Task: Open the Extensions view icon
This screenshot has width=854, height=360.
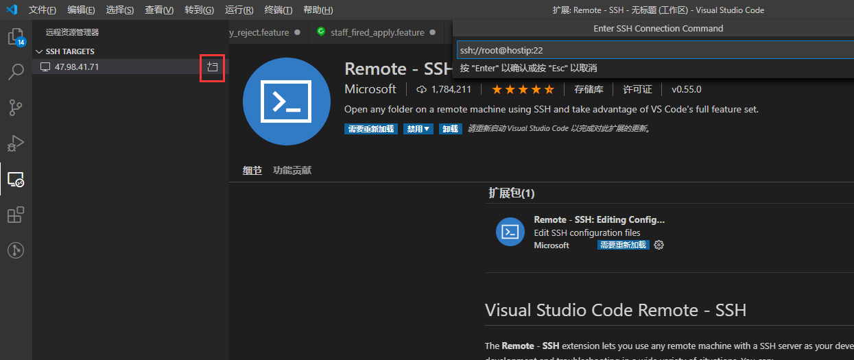Action: (16, 215)
